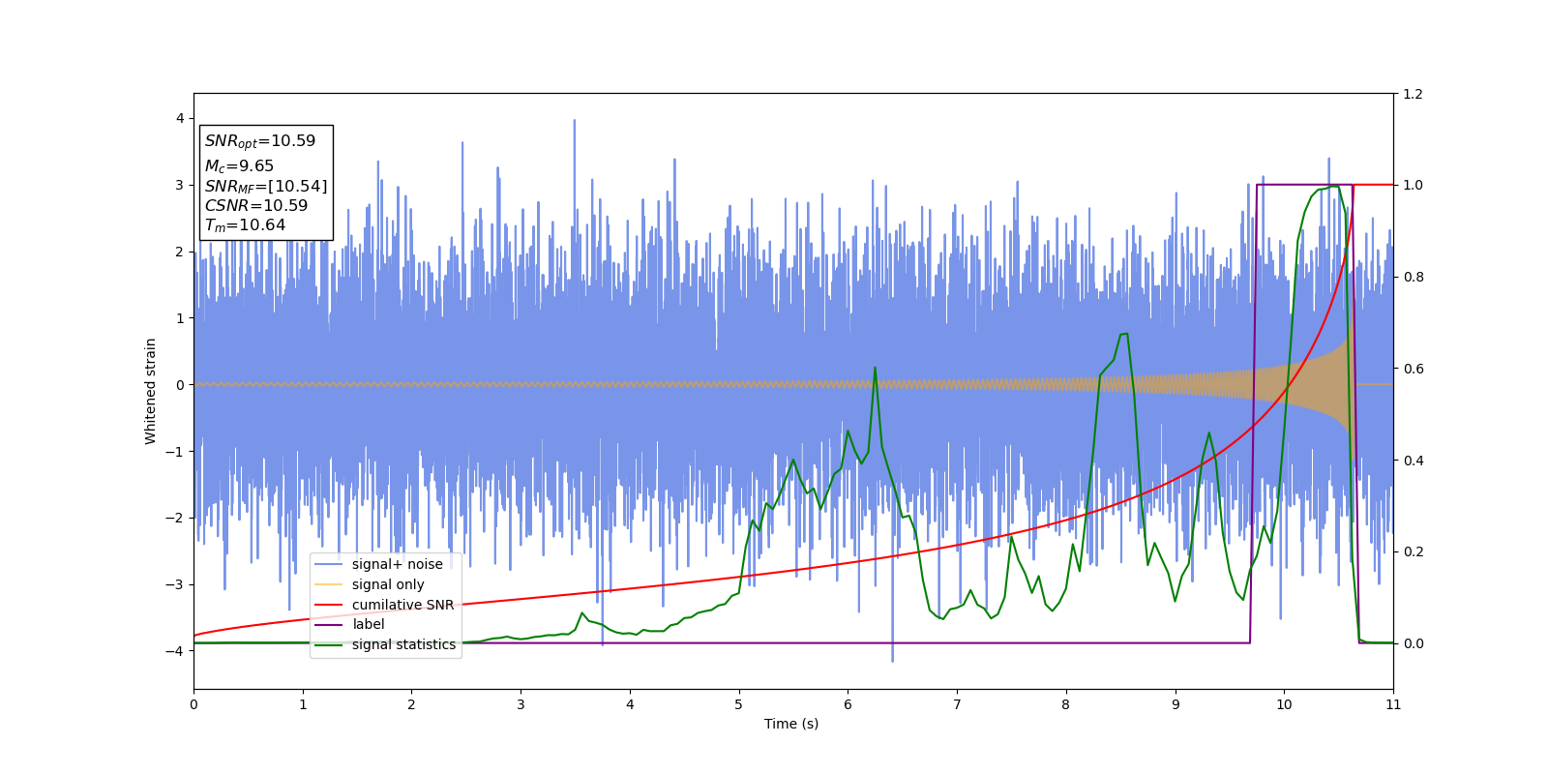Select the Tm=10.64 annotation text

[x=245, y=225]
